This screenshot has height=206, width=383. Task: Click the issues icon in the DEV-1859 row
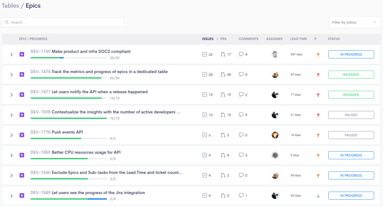204,155
